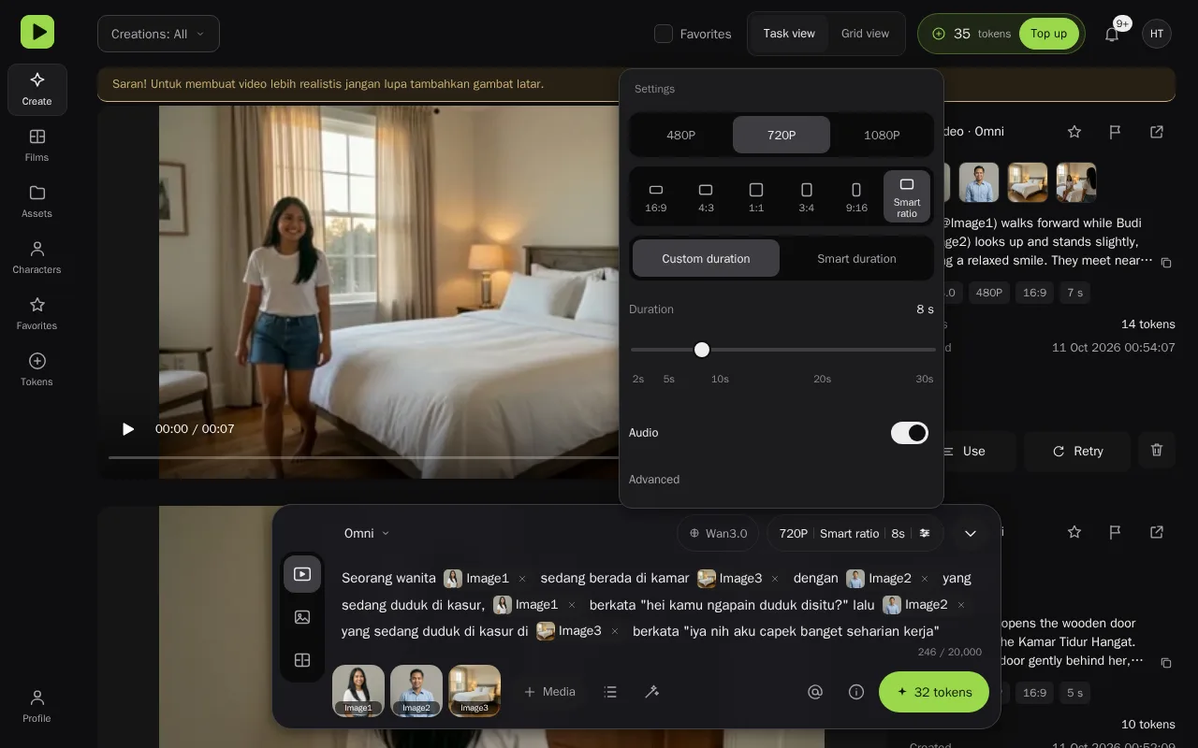This screenshot has height=748, width=1198.
Task: Choose the 9:16 aspect ratio
Action: point(856,197)
